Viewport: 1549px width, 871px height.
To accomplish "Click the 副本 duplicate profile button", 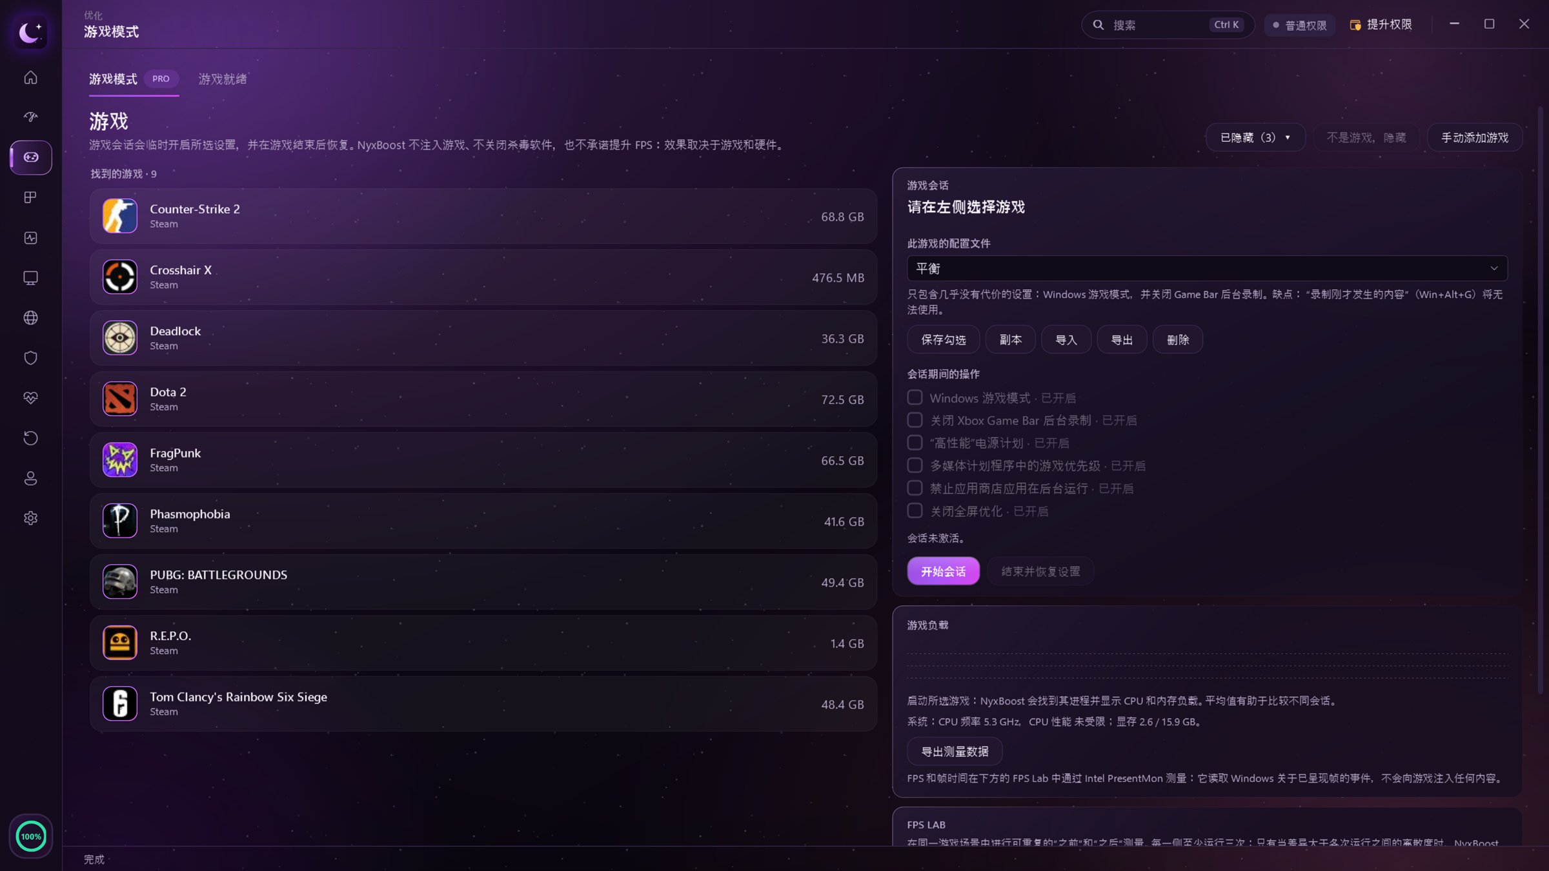I will 1010,340.
